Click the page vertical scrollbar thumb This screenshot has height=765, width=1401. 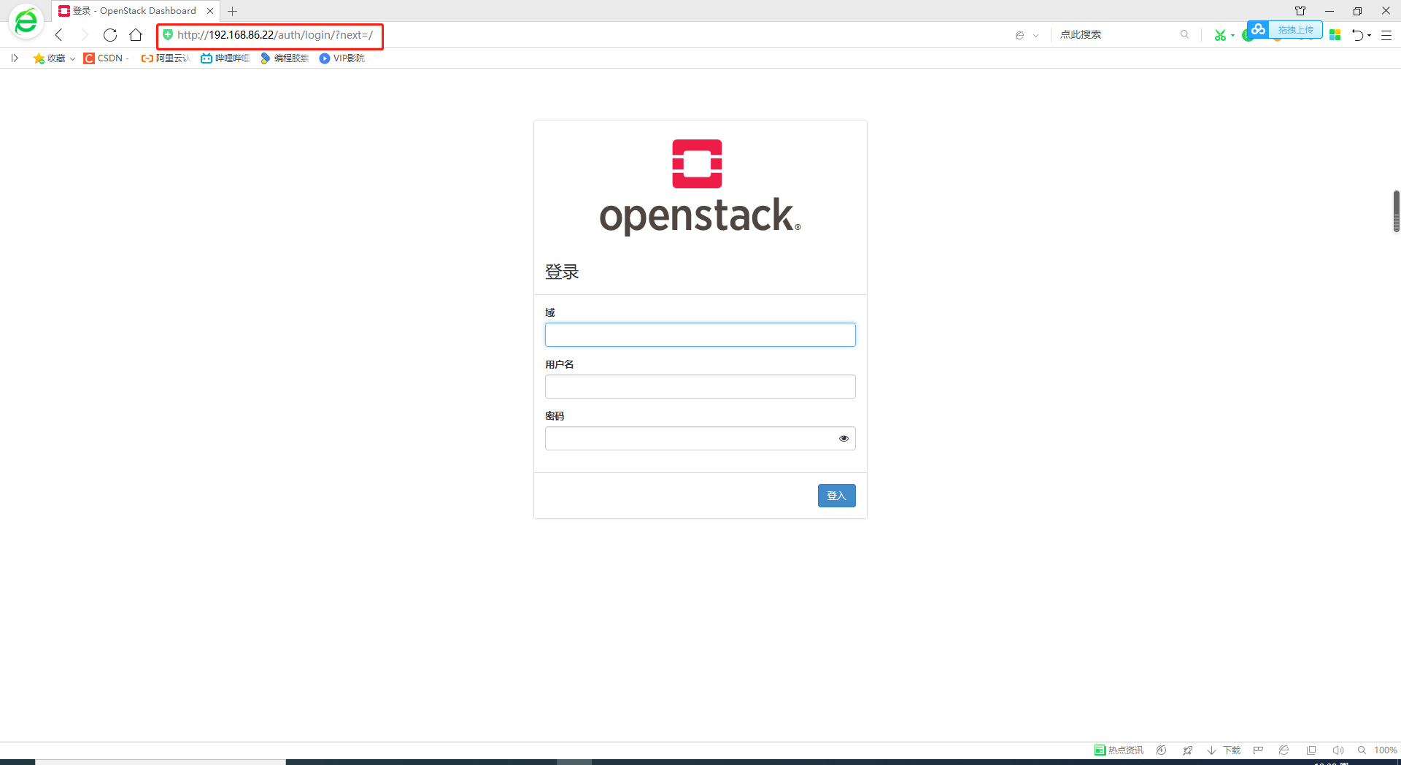pos(1396,211)
